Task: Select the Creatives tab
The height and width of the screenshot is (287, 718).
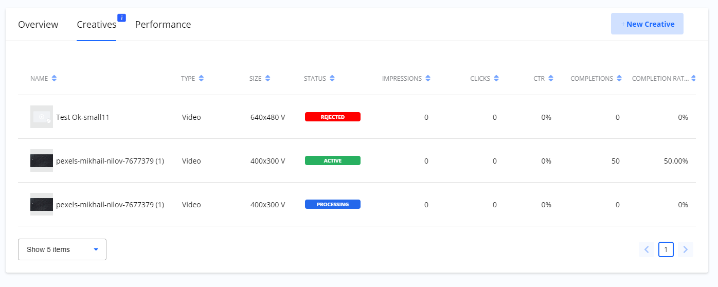Action: tap(96, 25)
